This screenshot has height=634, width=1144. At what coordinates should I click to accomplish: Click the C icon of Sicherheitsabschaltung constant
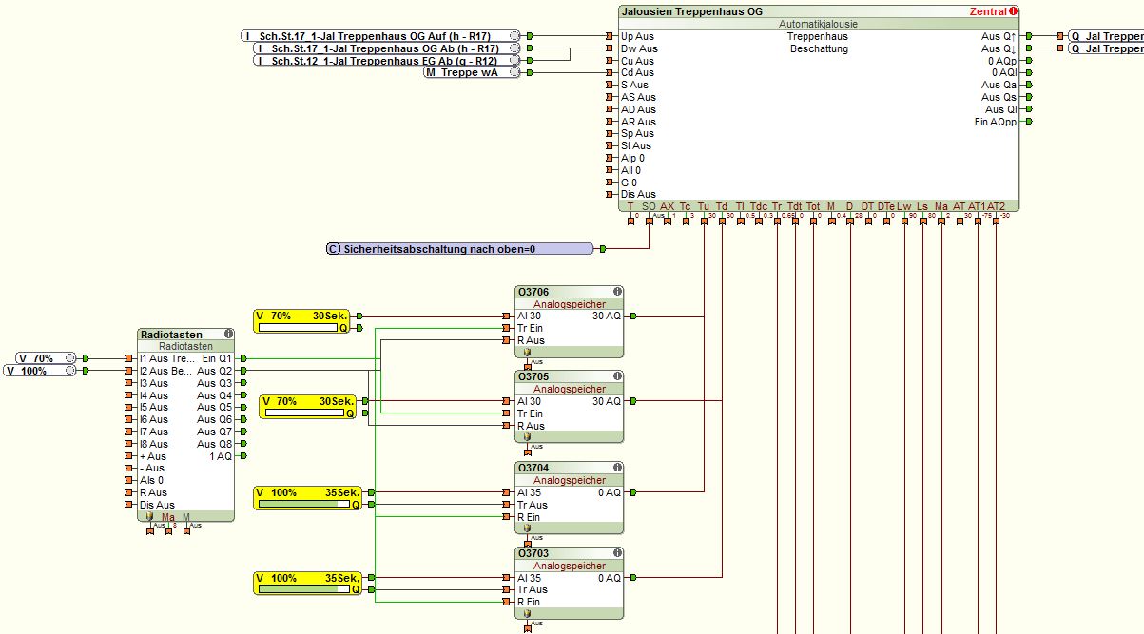click(333, 249)
